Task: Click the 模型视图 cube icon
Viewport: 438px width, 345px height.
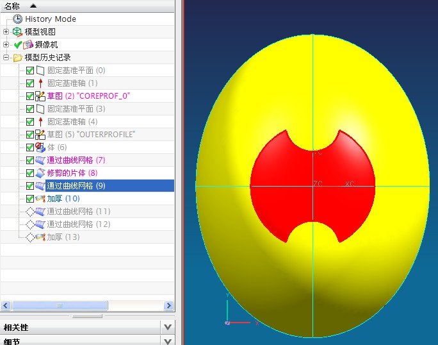Action: click(x=17, y=32)
